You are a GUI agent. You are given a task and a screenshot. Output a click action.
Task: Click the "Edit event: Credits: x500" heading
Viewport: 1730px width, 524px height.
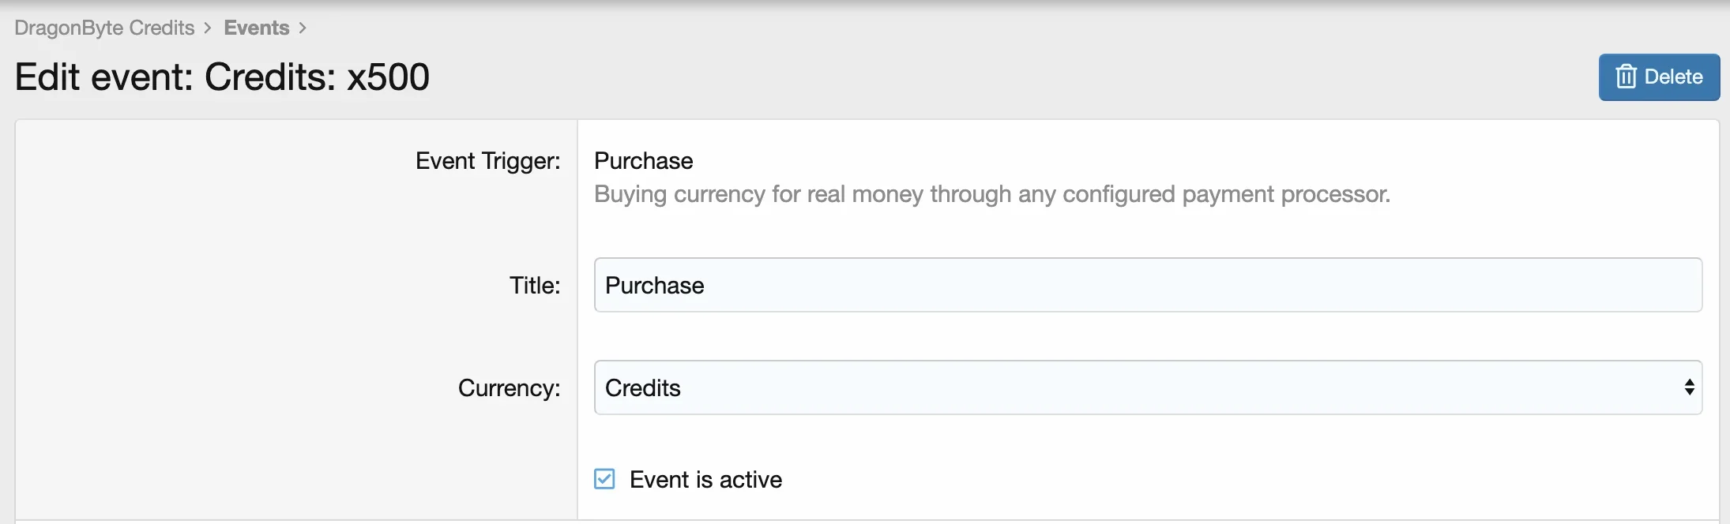pyautogui.click(x=222, y=77)
